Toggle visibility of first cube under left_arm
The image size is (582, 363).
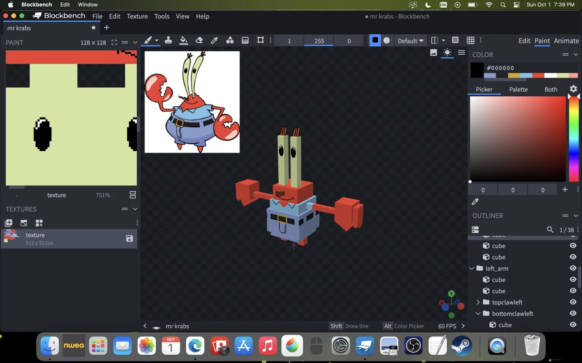tap(573, 279)
